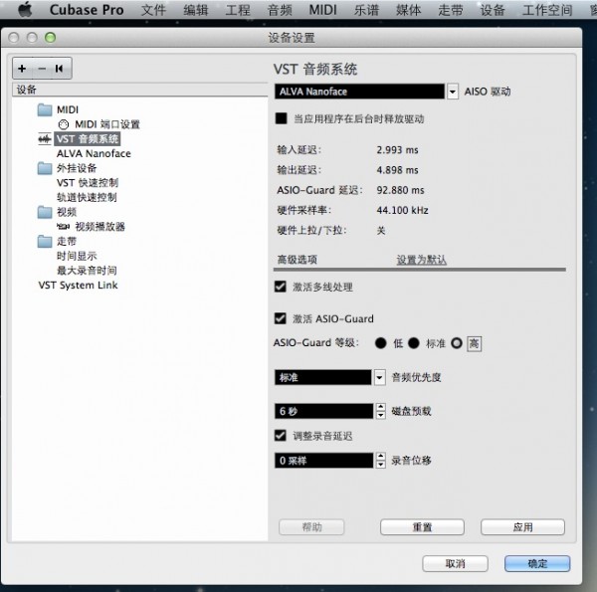Open the Cubase Pro menu
This screenshot has width=597, height=592.
(87, 10)
